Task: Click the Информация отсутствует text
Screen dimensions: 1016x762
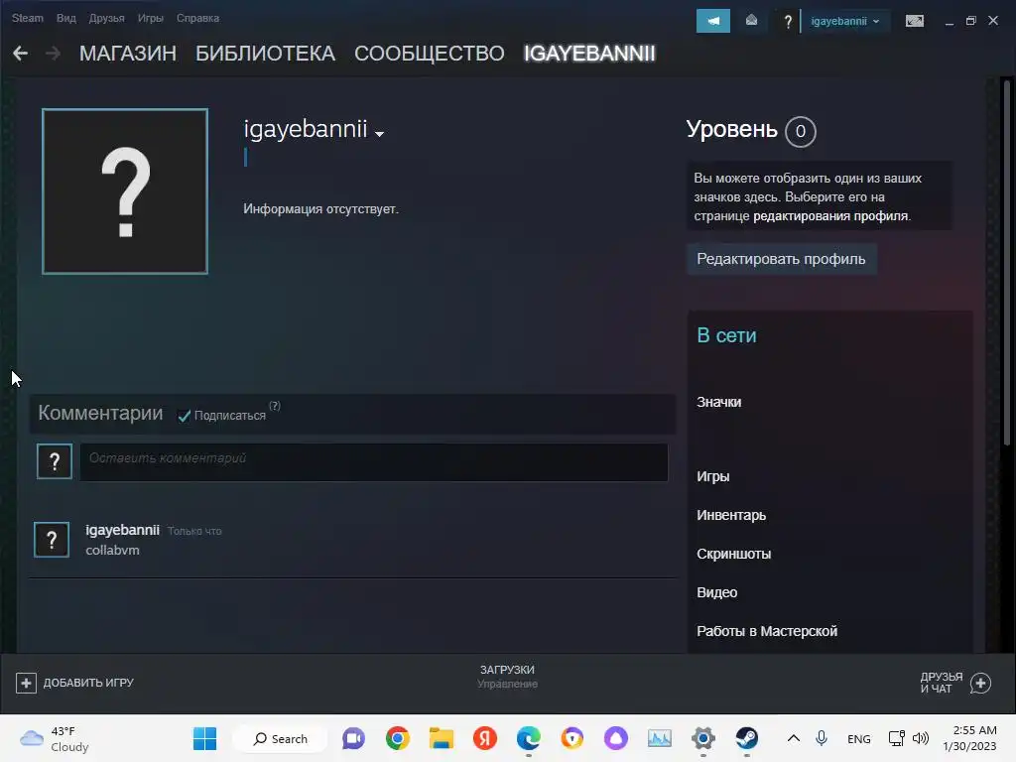Action: [x=320, y=209]
